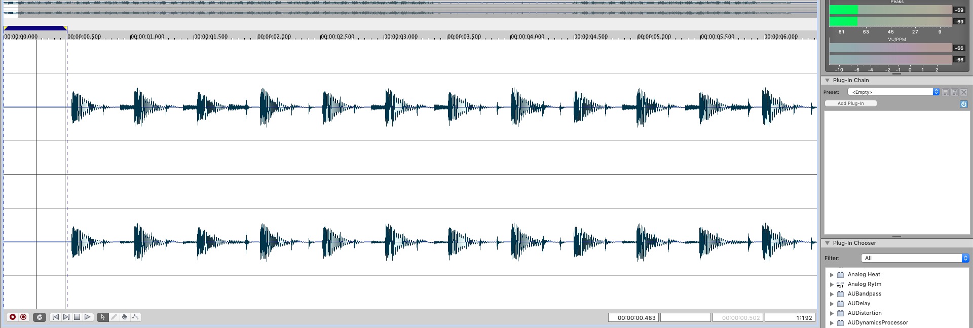973x328 pixels.
Task: Click the Add Plug-In button
Action: click(850, 103)
